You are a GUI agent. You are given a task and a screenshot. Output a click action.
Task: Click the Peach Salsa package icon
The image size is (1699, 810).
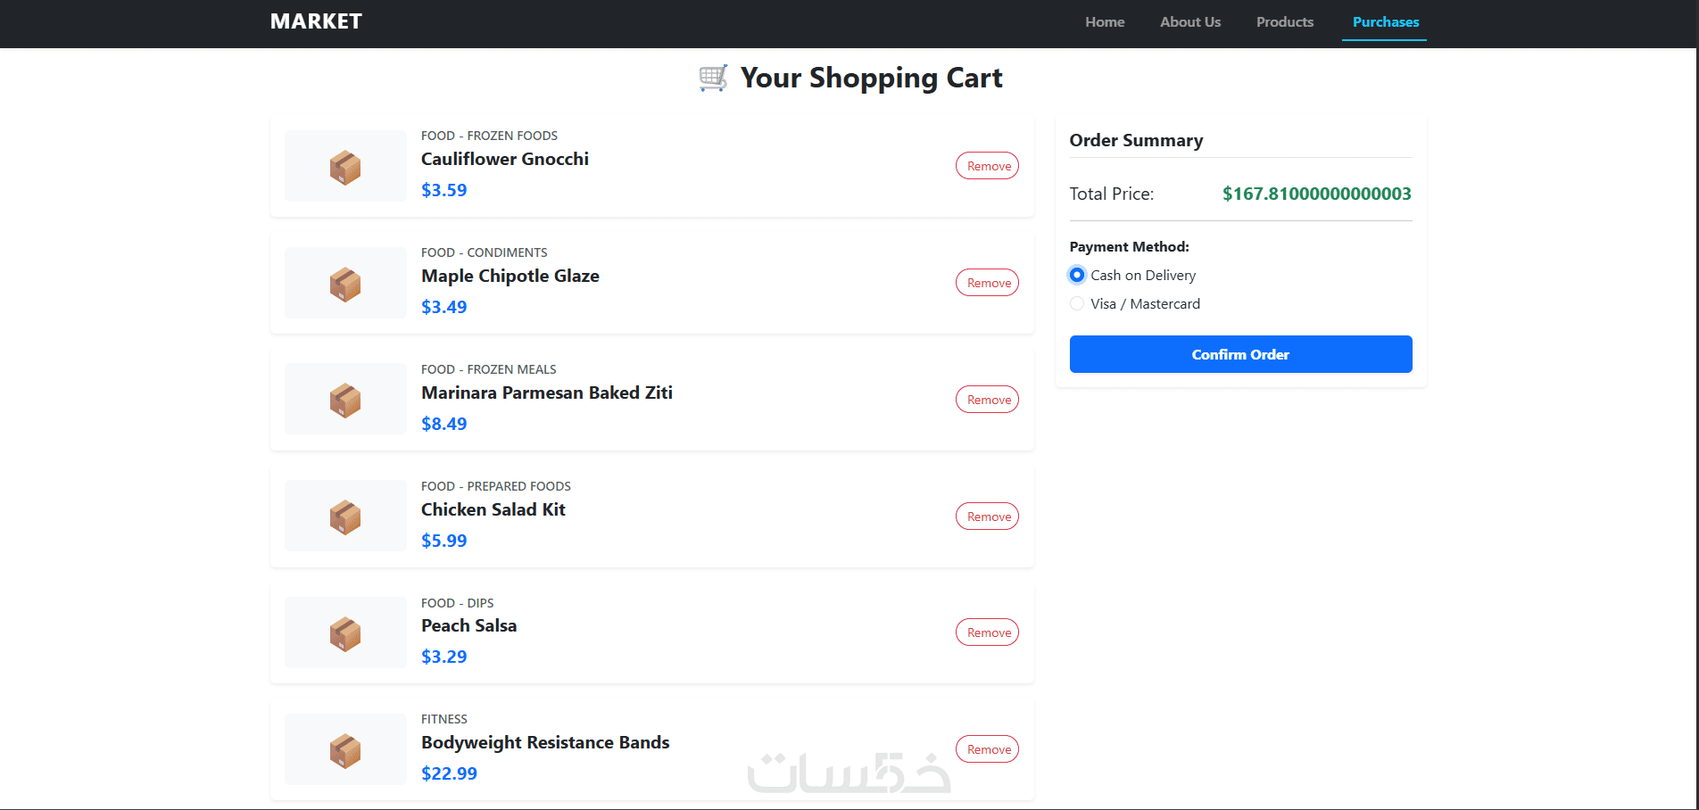coord(345,633)
